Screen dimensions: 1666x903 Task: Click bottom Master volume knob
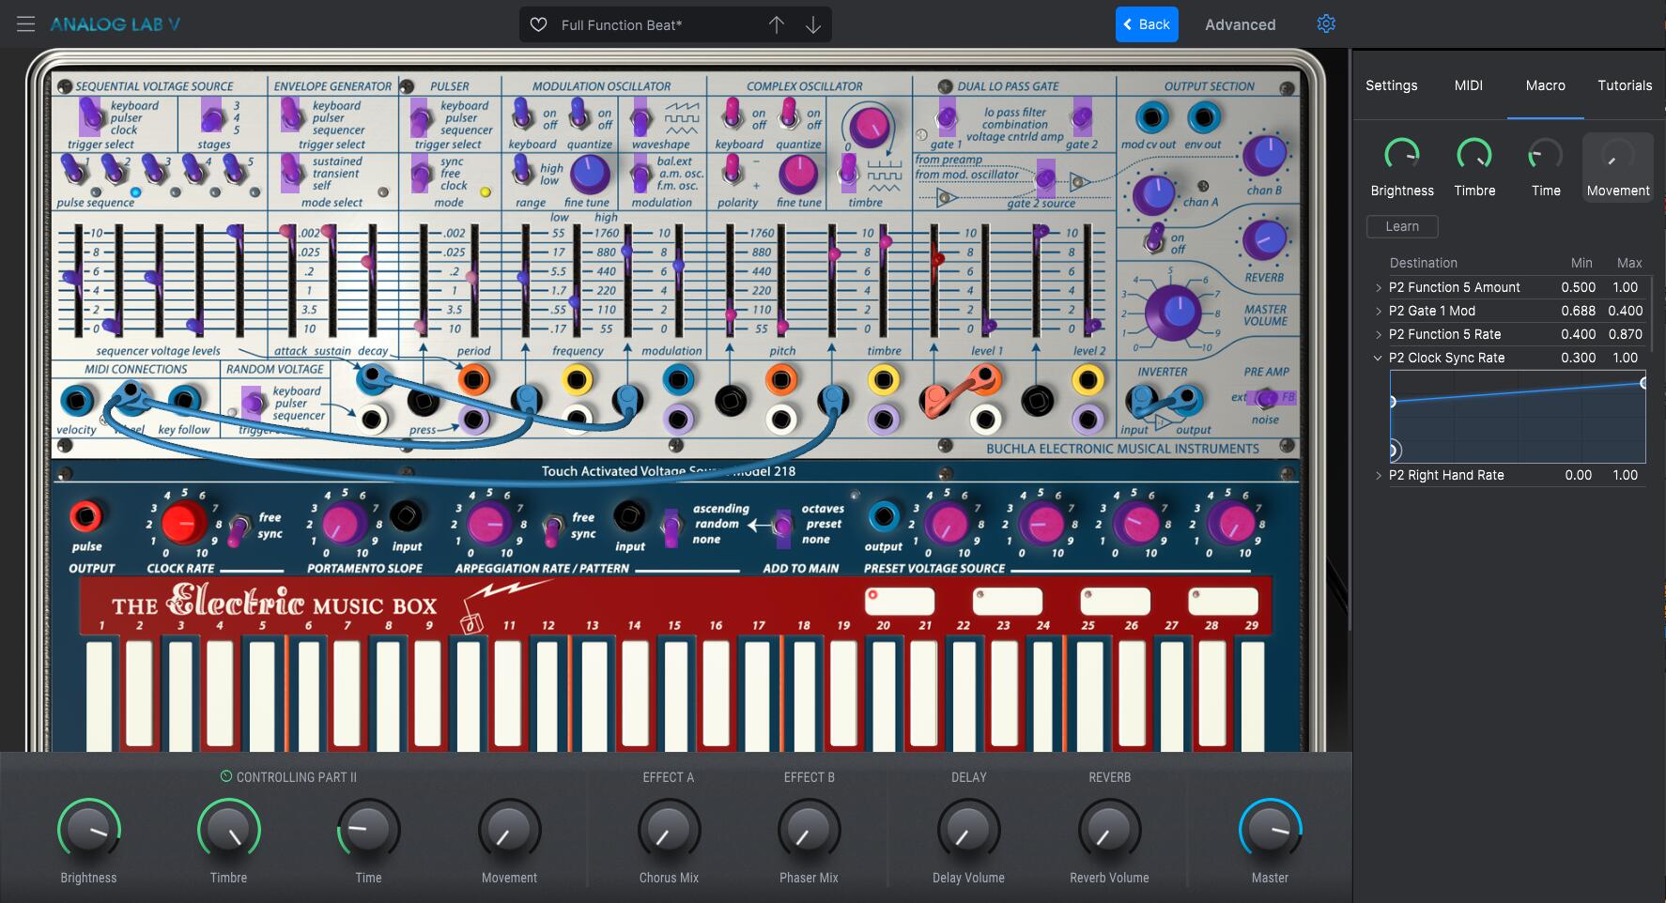point(1270,830)
